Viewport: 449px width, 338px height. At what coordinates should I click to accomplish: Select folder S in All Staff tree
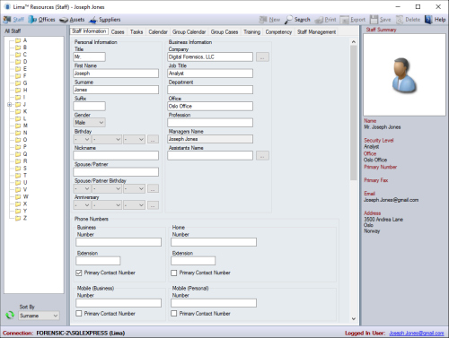[x=22, y=169]
